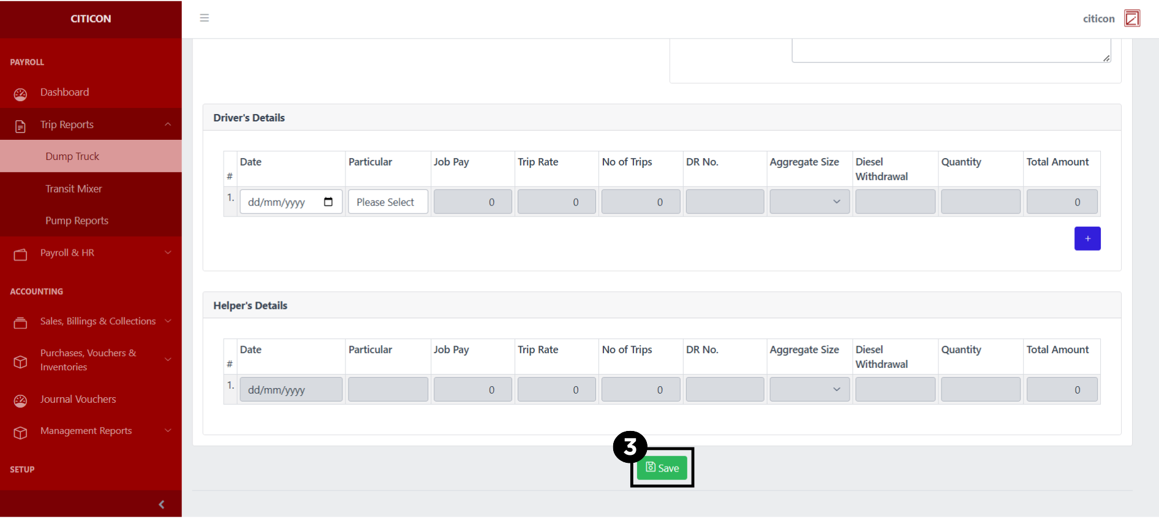Open the Pump Reports page
The height and width of the screenshot is (518, 1159).
(x=77, y=221)
